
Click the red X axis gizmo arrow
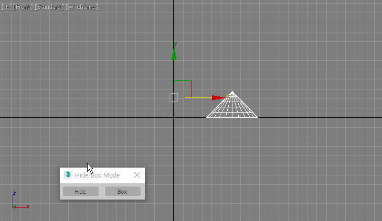pos(218,98)
